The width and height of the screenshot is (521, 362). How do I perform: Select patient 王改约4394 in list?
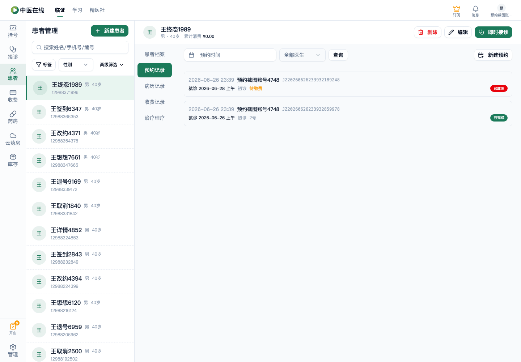coord(80,282)
